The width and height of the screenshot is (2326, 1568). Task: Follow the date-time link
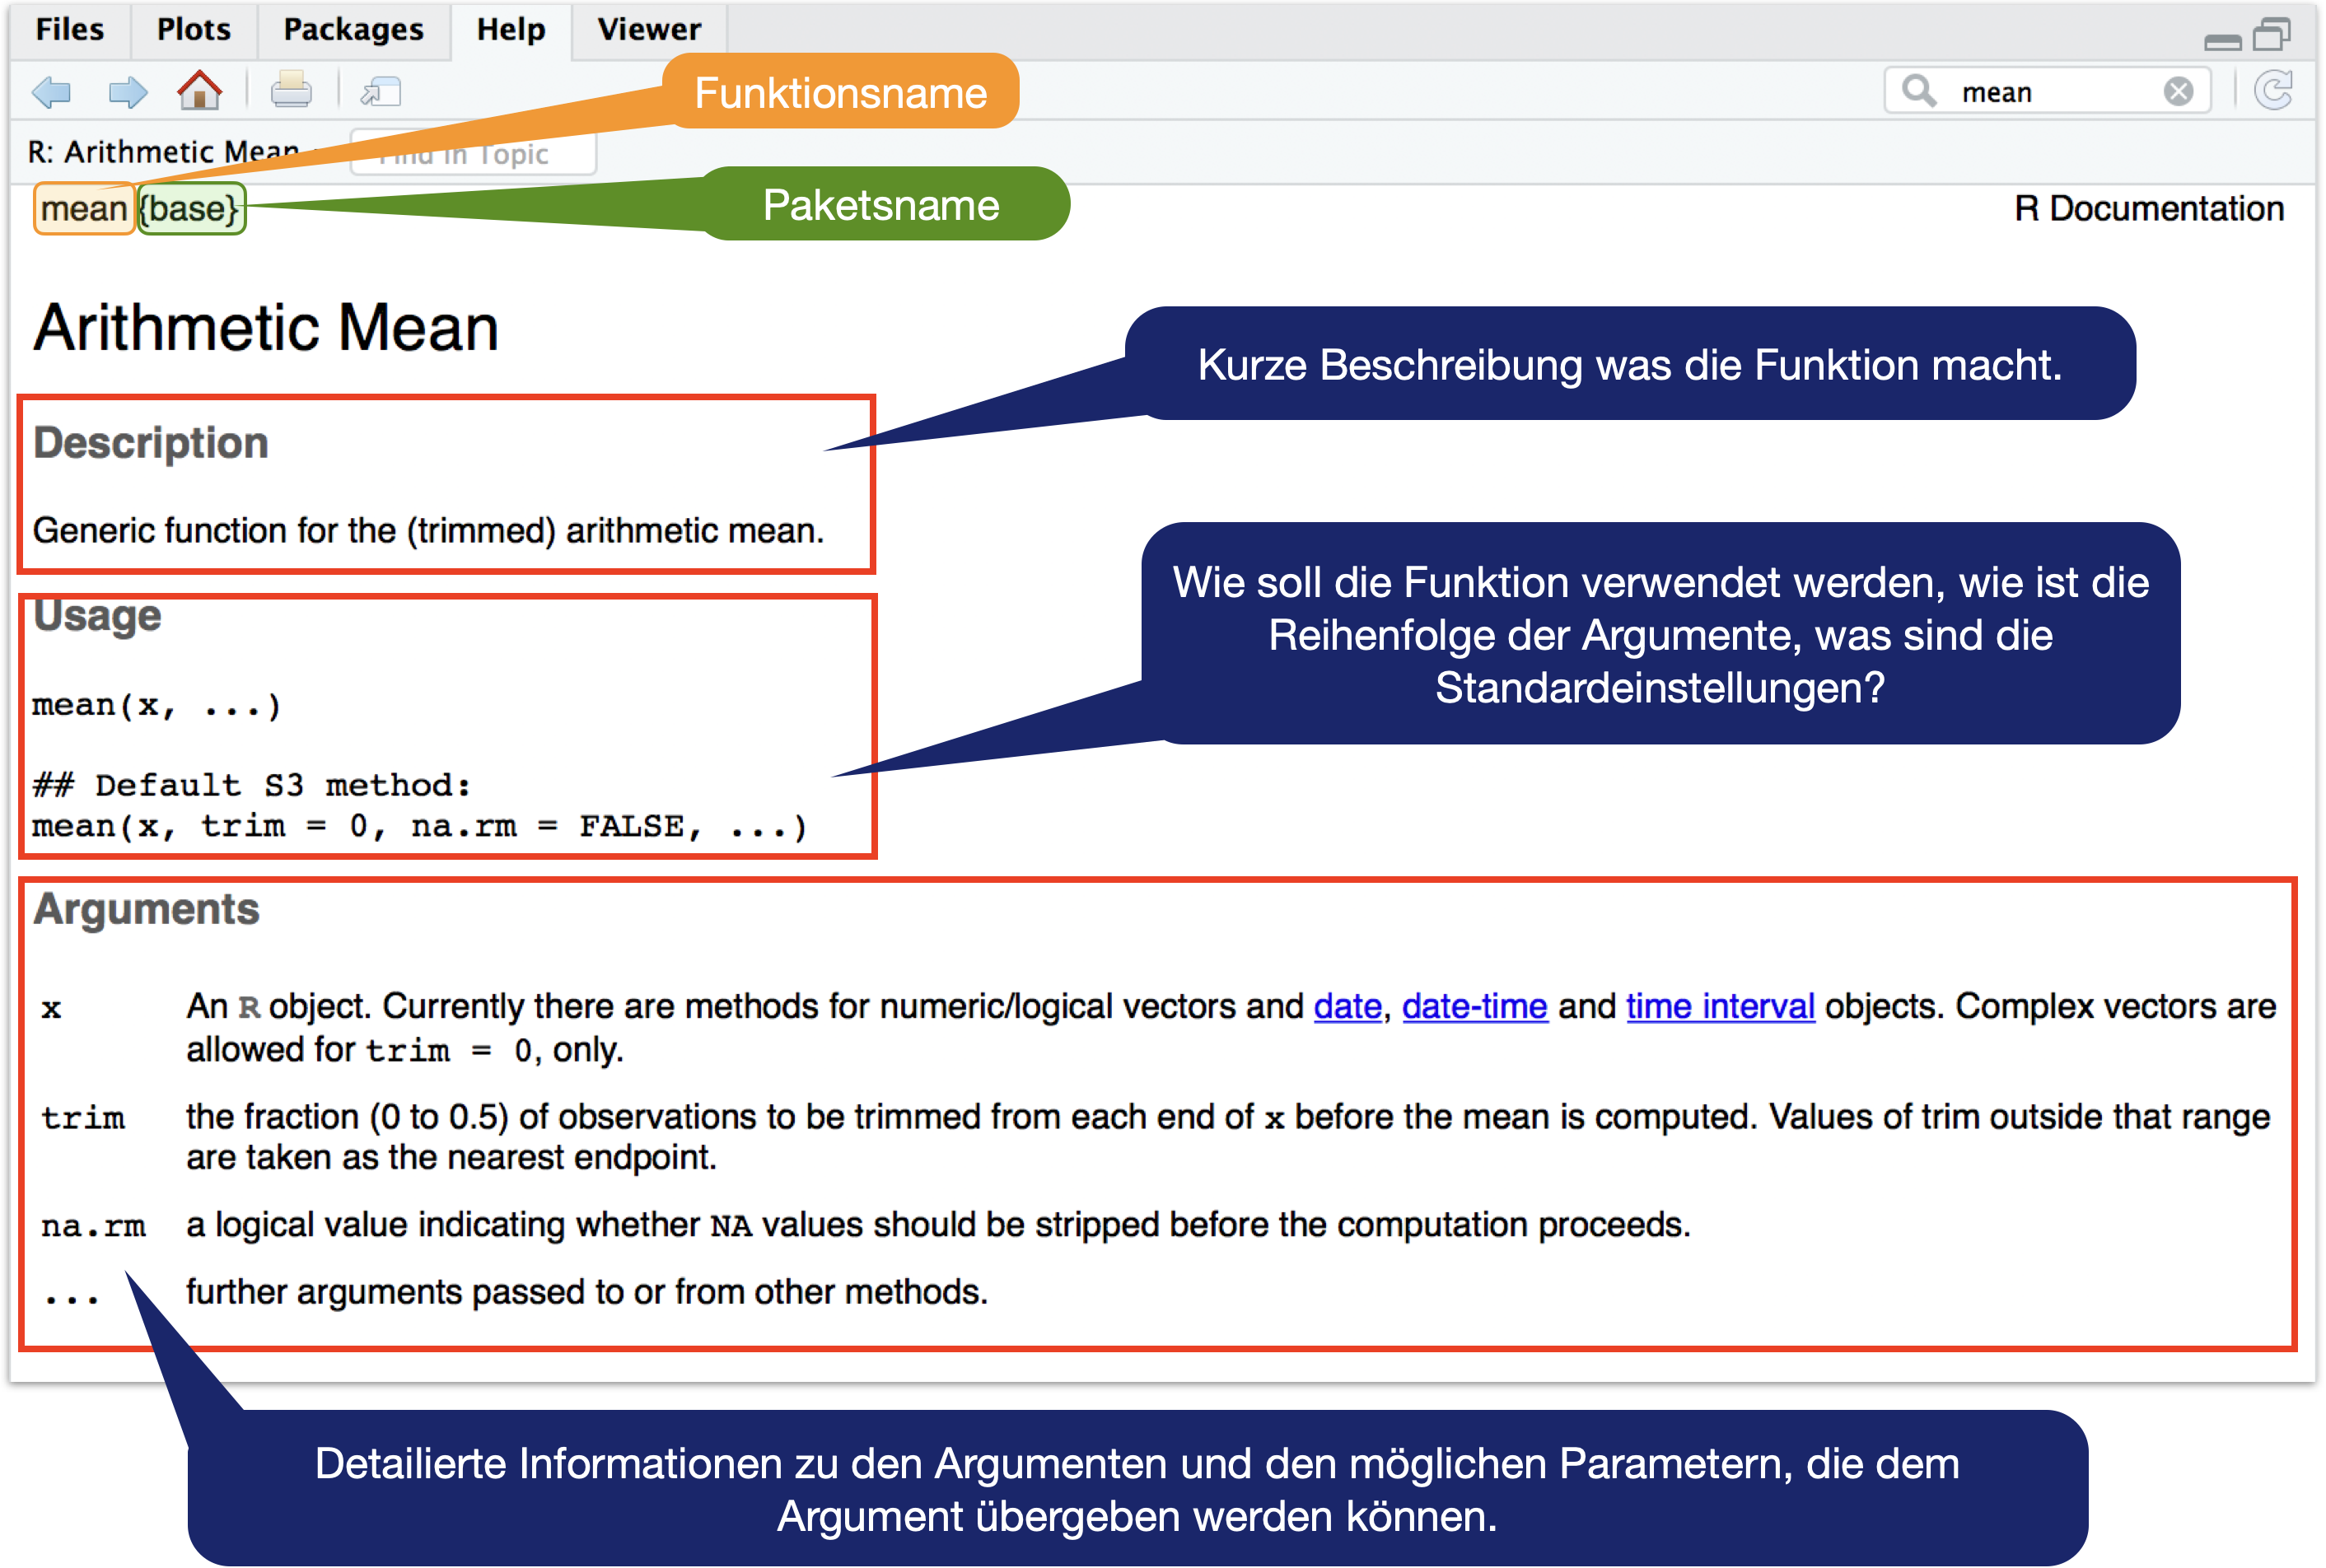click(1474, 1006)
